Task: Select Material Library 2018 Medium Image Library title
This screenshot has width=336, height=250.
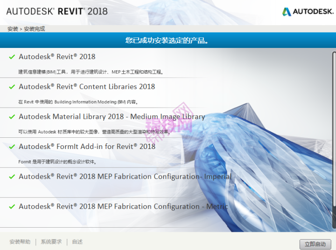Action: [x=112, y=117]
